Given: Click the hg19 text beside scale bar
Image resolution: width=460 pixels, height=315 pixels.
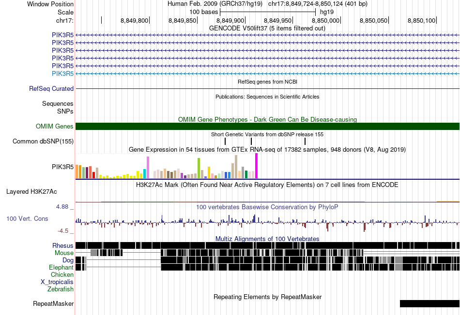Looking at the screenshot, I should 326,12.
